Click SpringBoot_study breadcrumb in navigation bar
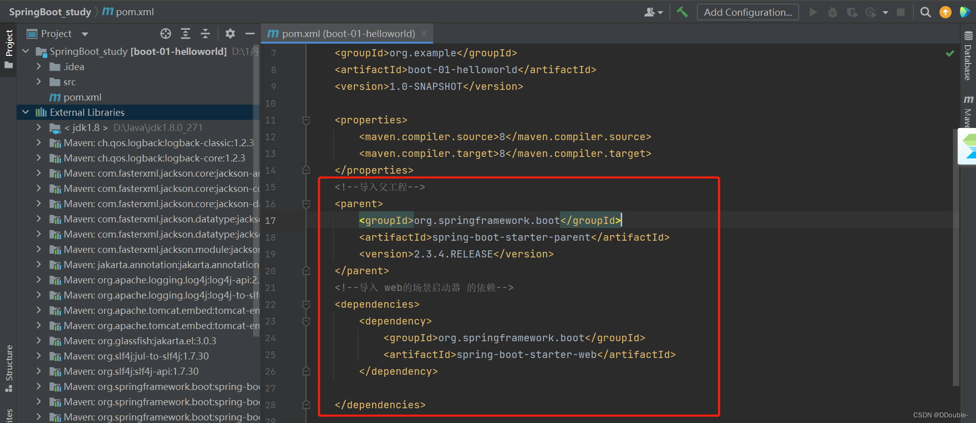Viewport: 976px width, 423px height. 50,12
